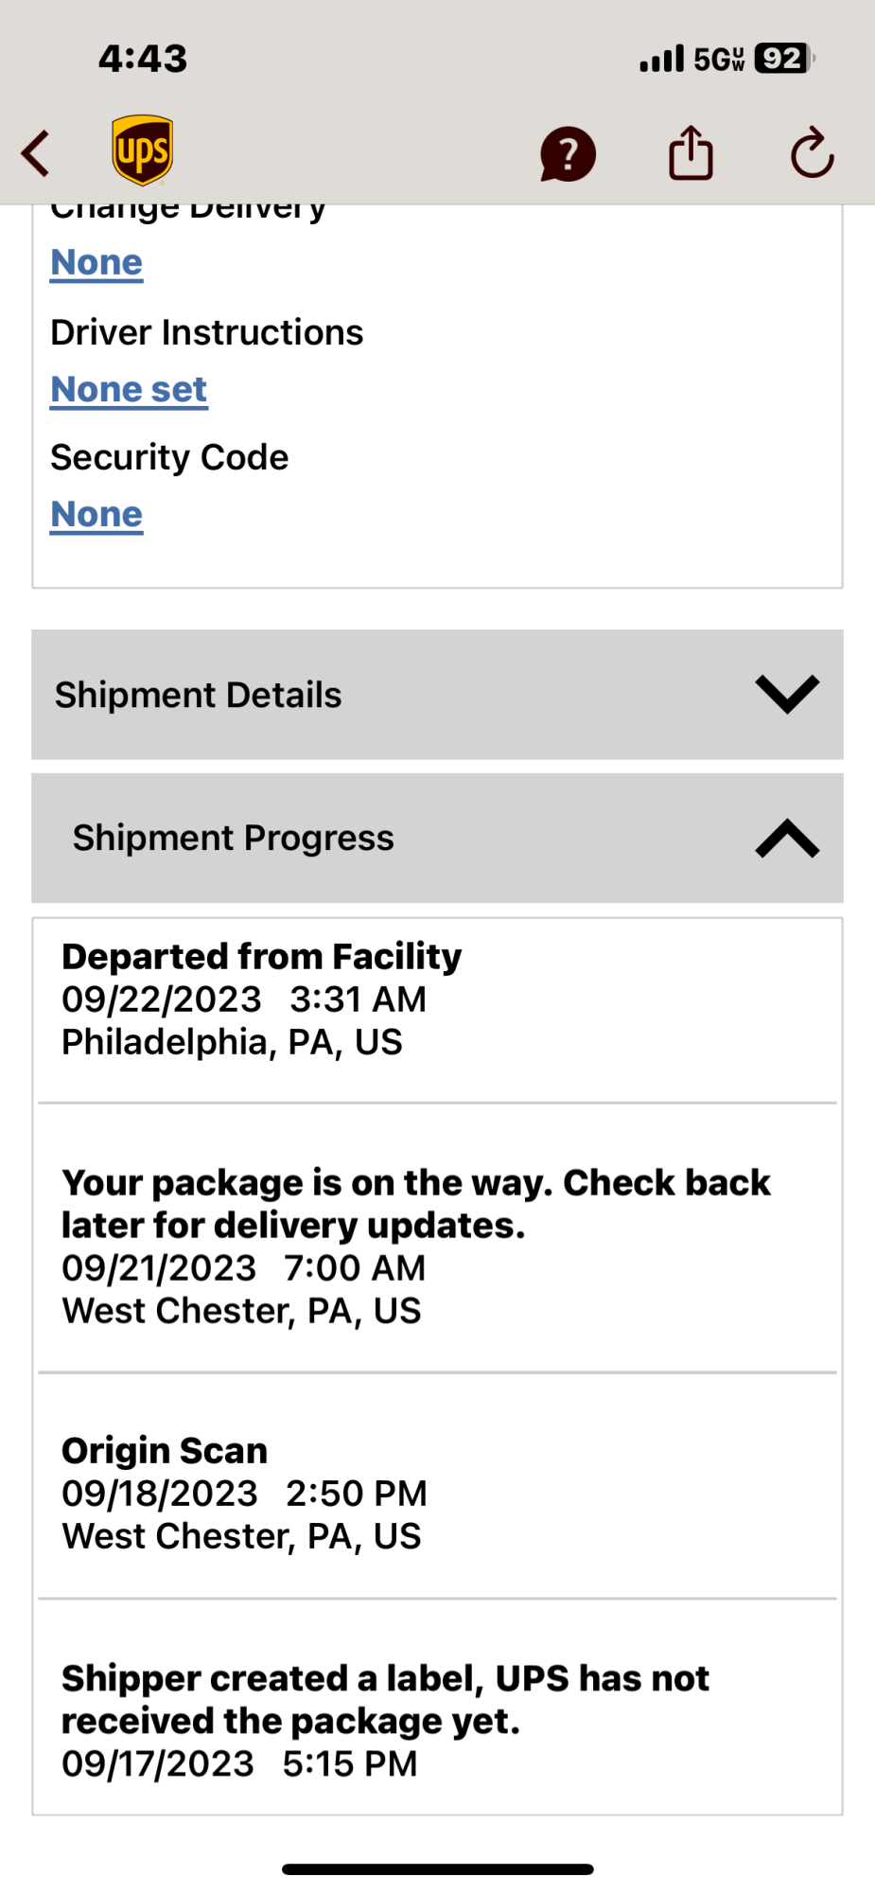Screen dimensions: 875x1893
Task: Tap the Security Code None link
Action: coord(96,515)
